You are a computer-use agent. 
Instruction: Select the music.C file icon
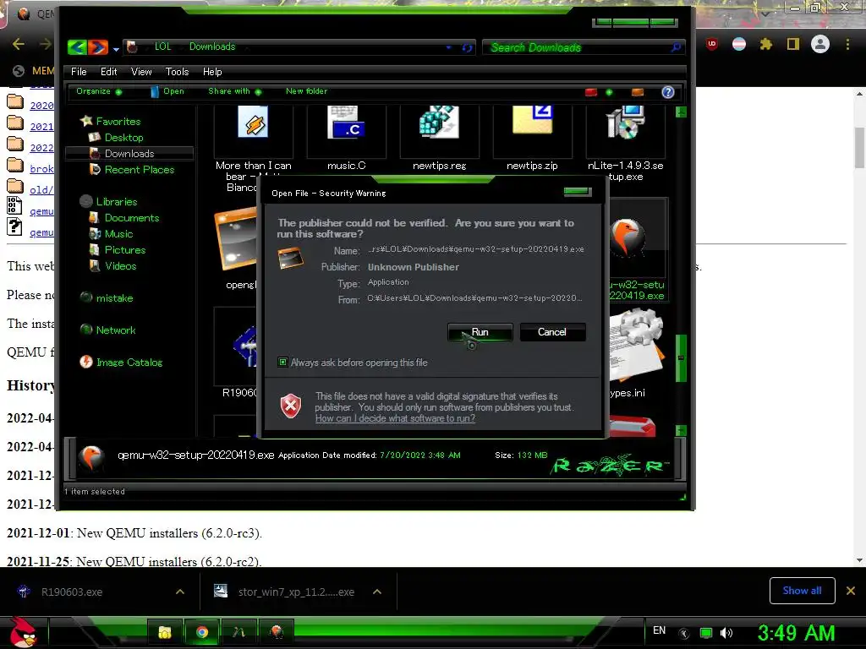tap(346, 123)
